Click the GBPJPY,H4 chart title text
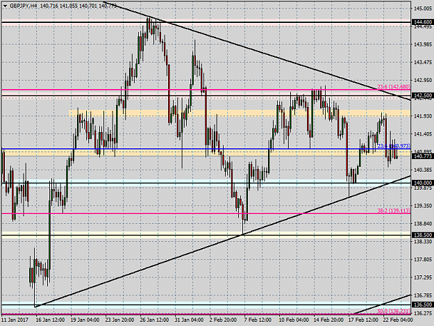The height and width of the screenshot is (326, 434). (x=23, y=6)
